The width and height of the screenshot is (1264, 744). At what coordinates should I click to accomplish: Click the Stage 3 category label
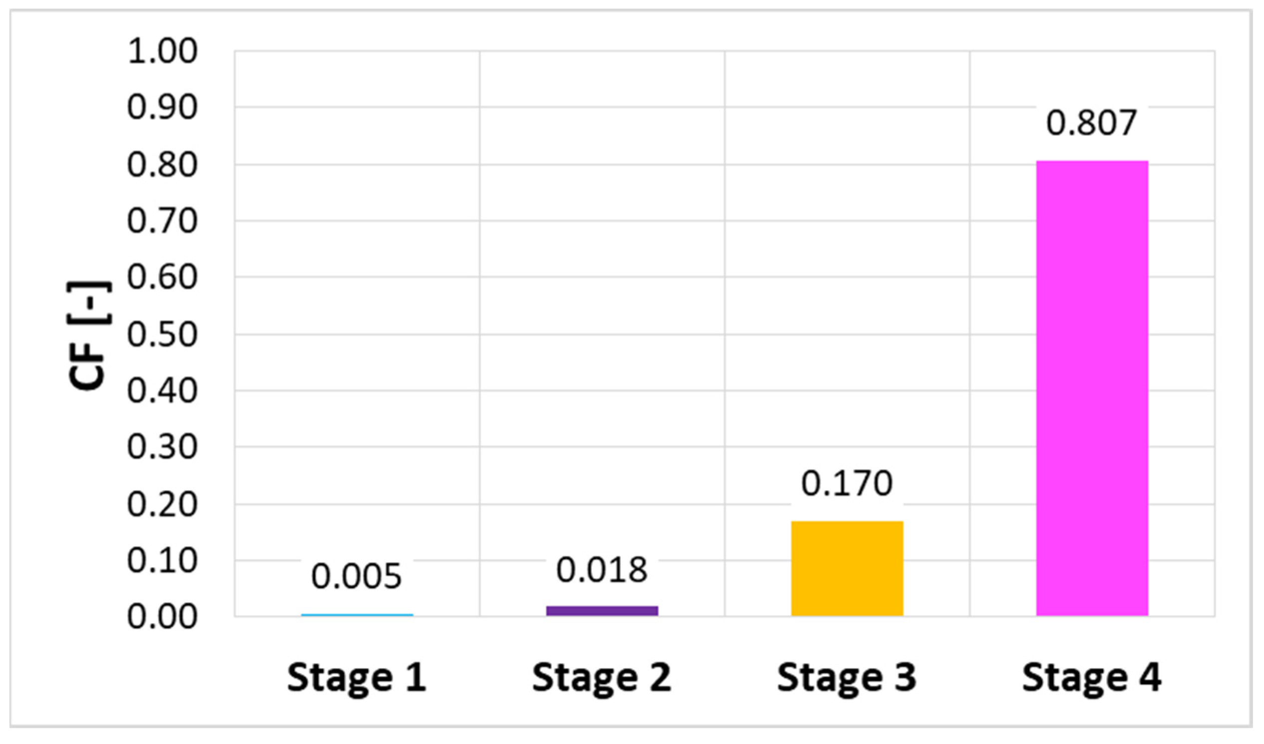pyautogui.click(x=846, y=678)
